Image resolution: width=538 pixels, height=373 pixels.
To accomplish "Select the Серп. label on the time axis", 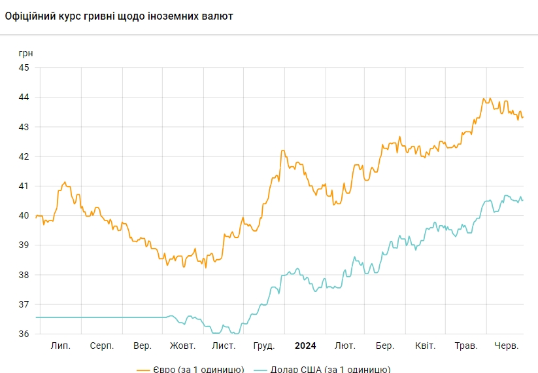I will pos(101,346).
